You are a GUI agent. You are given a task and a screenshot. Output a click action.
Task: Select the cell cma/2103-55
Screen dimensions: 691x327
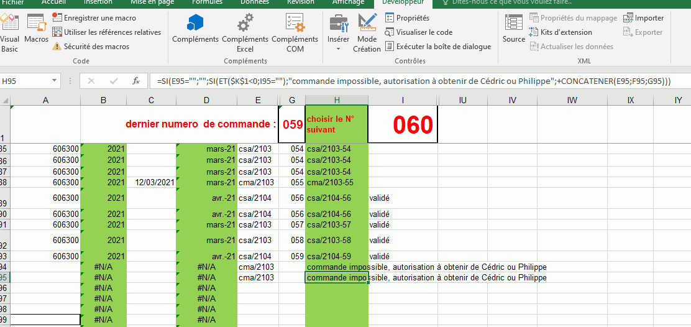[337, 182]
